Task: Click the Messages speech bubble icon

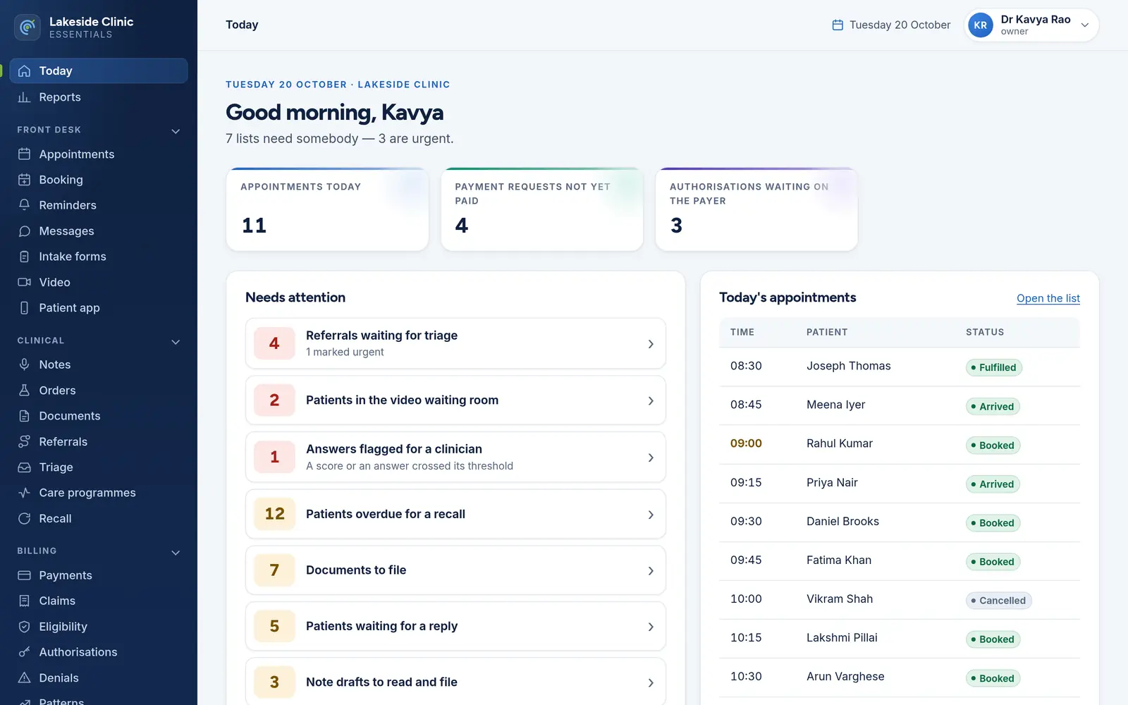Action: coord(24,231)
